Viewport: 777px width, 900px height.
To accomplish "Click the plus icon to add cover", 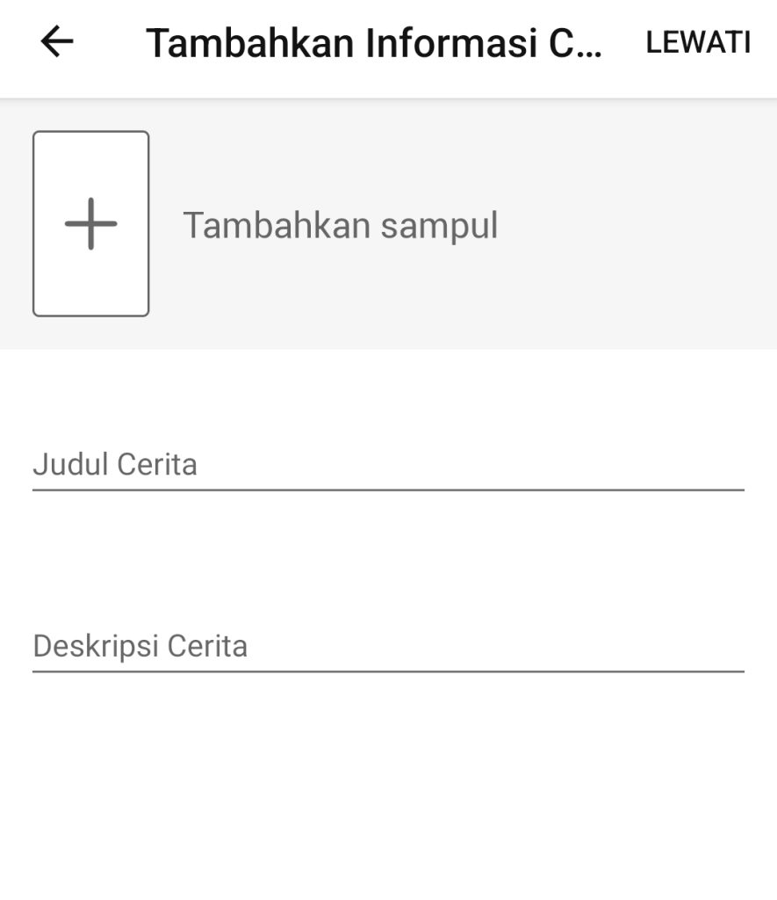I will point(90,223).
